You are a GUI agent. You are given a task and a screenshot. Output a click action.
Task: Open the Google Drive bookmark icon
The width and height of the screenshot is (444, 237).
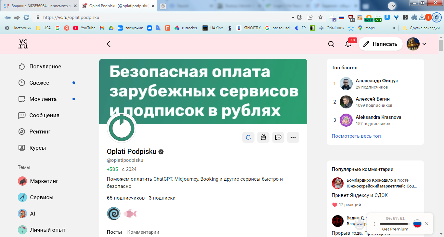pyautogui.click(x=111, y=28)
